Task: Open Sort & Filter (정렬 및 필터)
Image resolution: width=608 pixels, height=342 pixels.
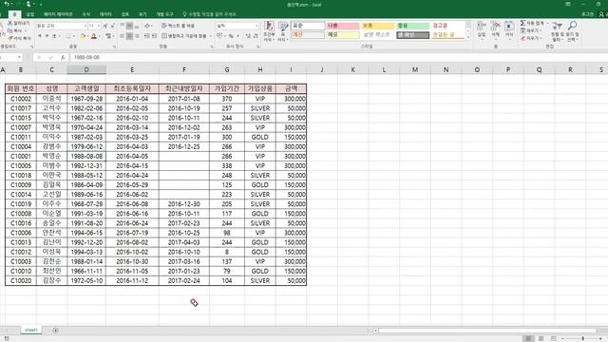Action: (x=557, y=31)
